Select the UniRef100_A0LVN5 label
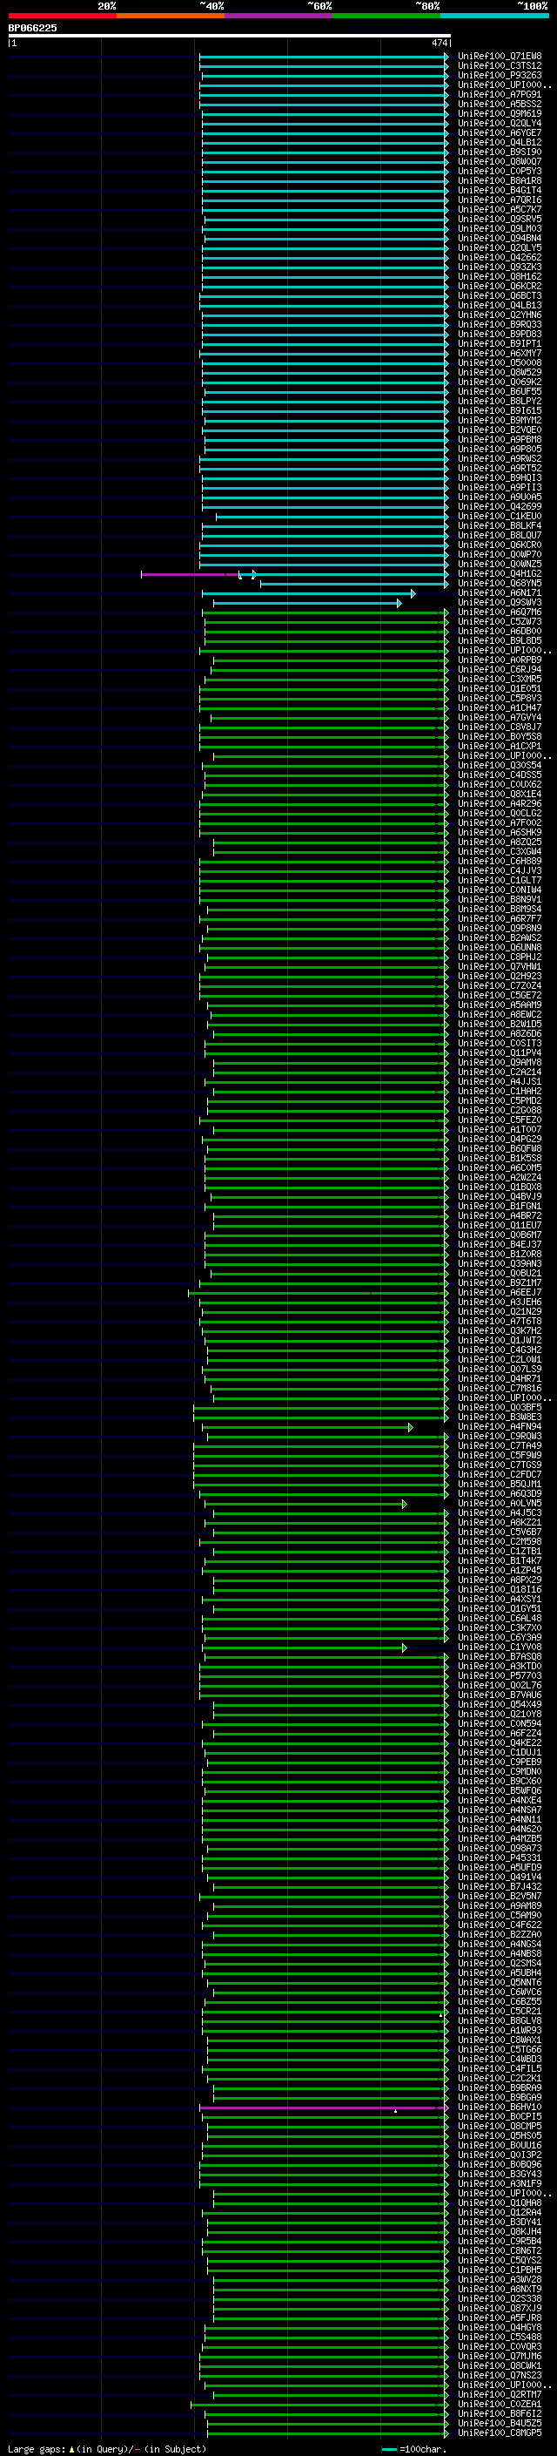 499,1503
